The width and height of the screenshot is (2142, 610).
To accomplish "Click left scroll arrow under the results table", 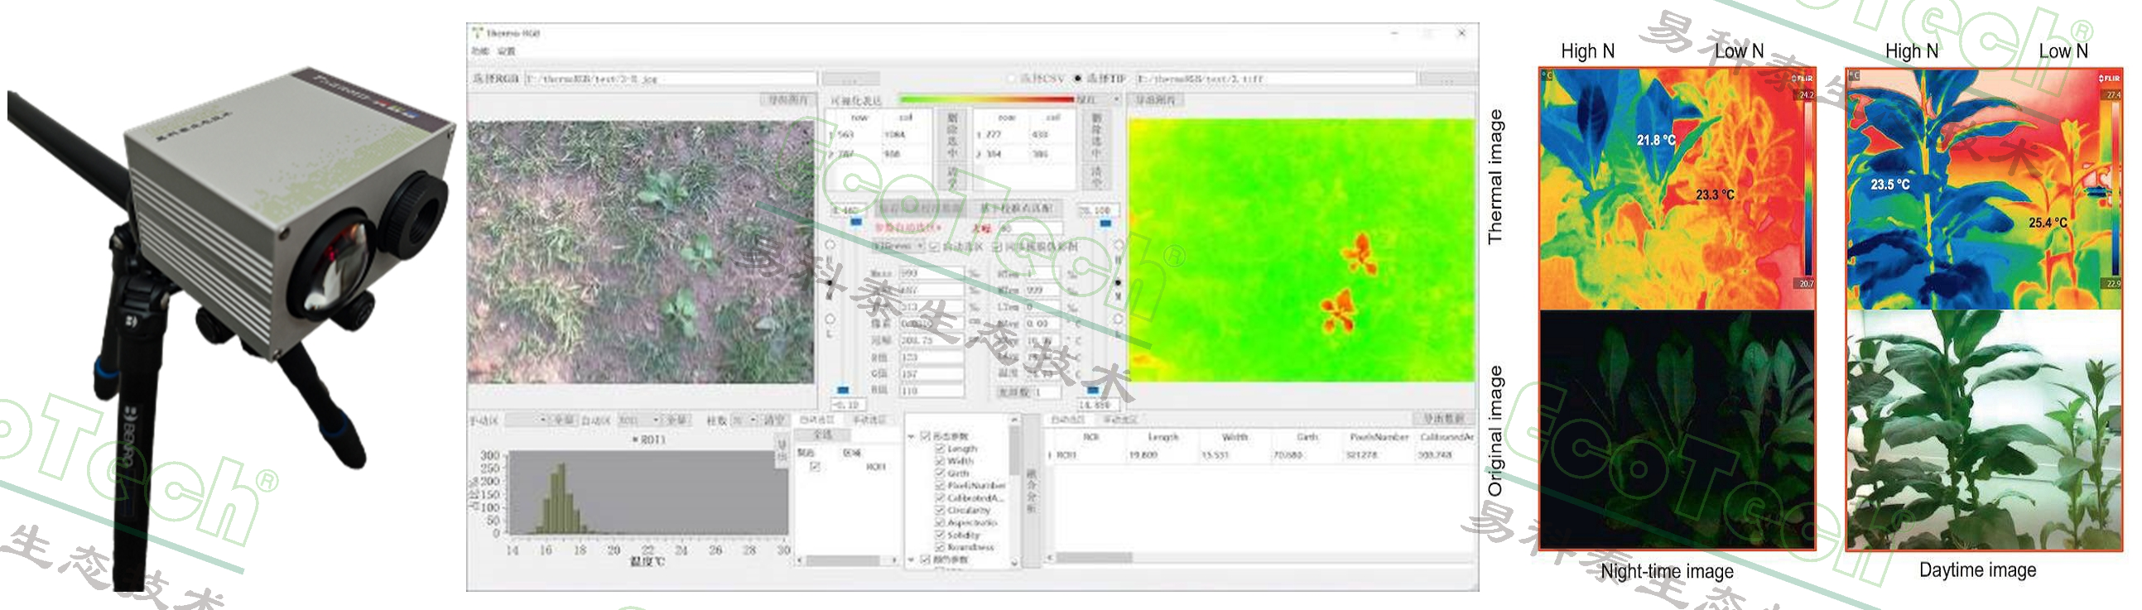I will coord(1051,558).
